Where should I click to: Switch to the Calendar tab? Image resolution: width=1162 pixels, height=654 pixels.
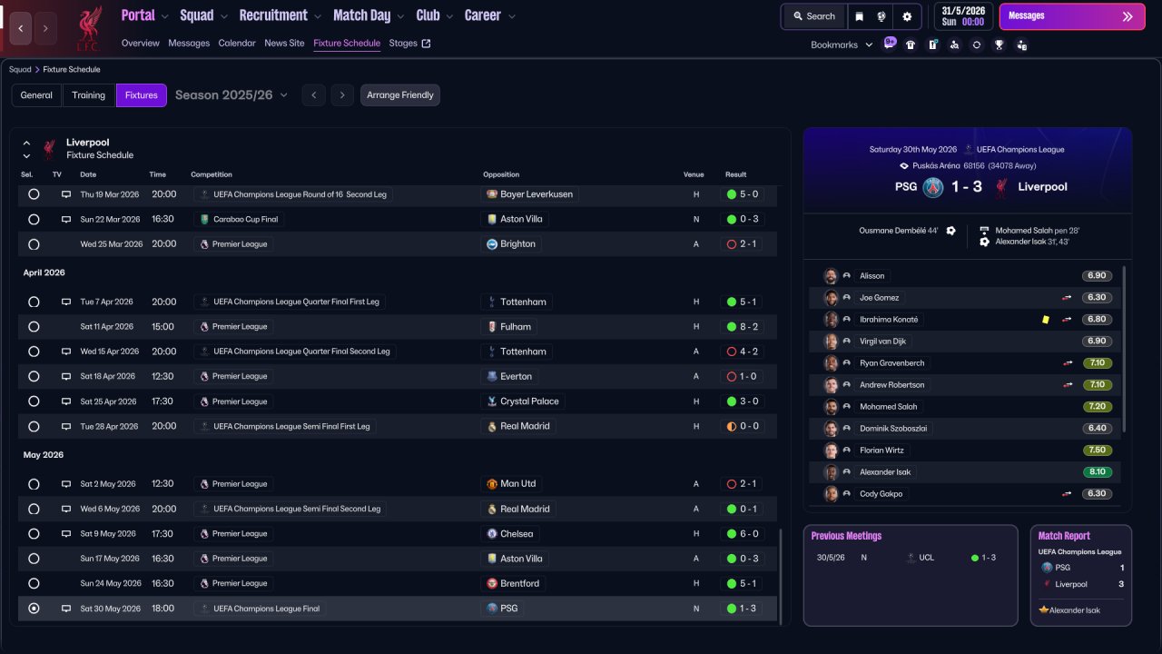click(237, 44)
